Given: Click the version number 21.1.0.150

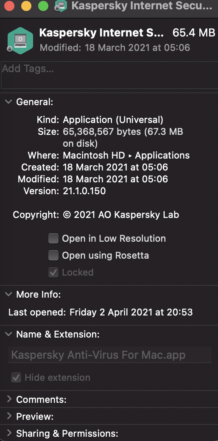Looking at the screenshot, I should coord(84,191).
